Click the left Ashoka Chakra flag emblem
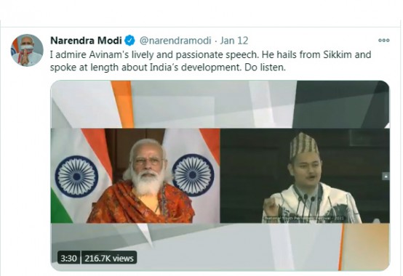403x276 pixels. point(76,176)
